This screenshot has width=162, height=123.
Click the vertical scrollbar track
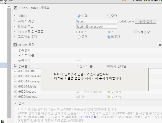[9, 63]
